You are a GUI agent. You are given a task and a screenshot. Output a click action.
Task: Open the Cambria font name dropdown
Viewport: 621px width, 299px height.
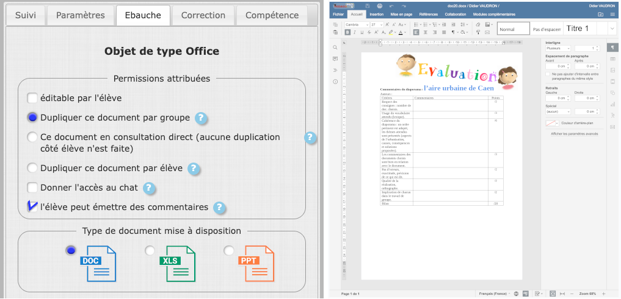tap(367, 24)
